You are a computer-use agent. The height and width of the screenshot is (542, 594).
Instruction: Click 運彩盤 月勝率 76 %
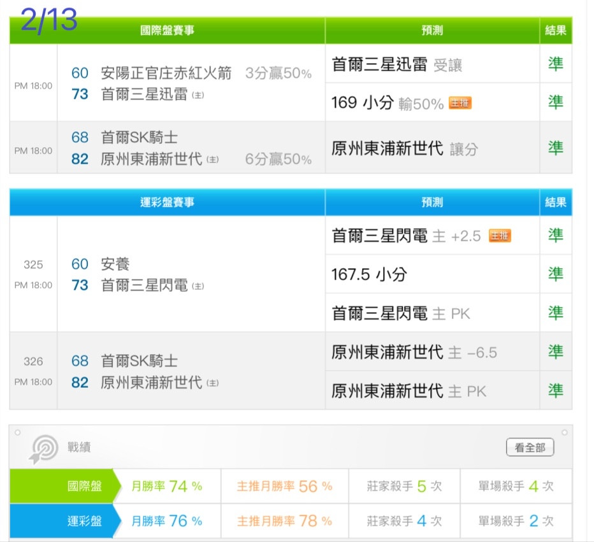click(x=167, y=521)
